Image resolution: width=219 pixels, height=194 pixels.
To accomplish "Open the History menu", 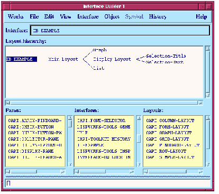I will click(x=158, y=16).
